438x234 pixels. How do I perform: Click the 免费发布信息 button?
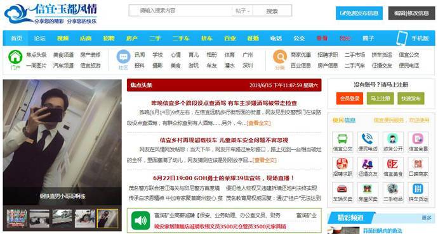359,13
